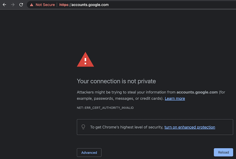The width and height of the screenshot is (236, 159).
Task: Click the browser forward arrow
Action: pos(13,5)
